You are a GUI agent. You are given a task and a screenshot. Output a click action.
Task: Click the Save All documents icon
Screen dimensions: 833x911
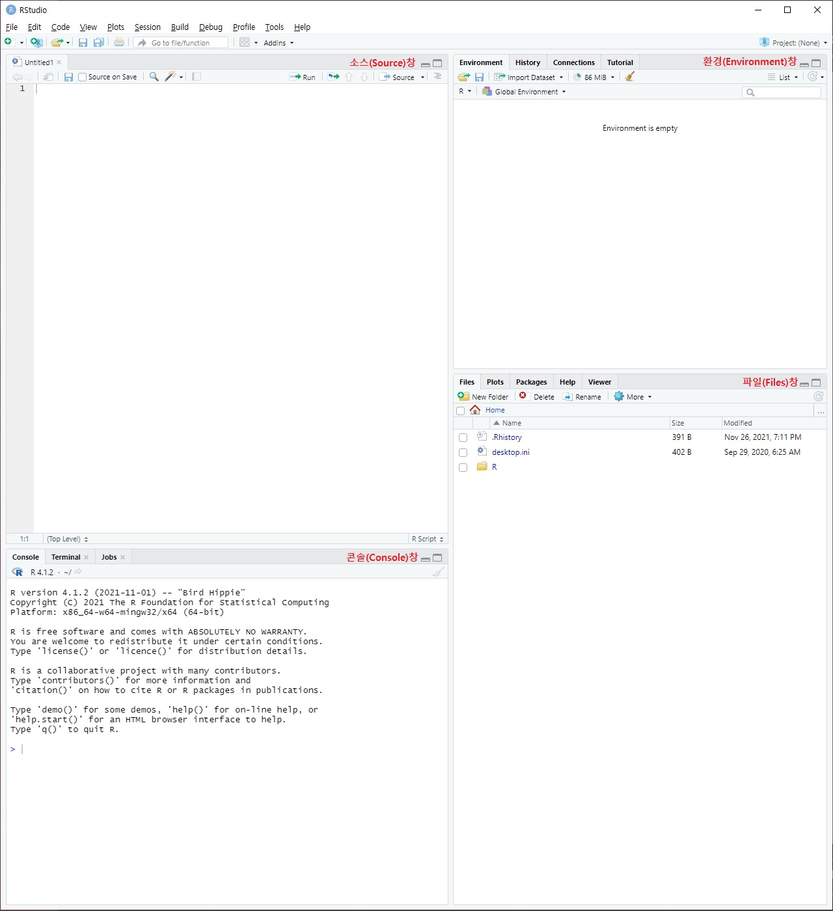[99, 42]
